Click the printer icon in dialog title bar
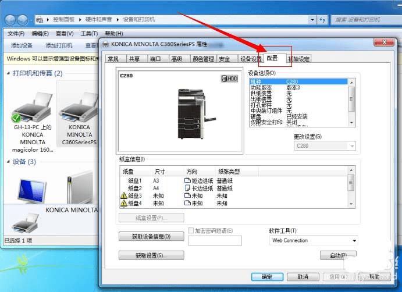 point(105,44)
